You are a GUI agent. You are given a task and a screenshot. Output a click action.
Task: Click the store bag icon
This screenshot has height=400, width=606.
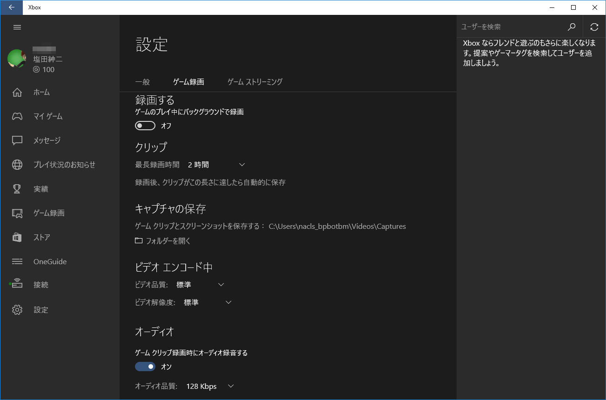[17, 237]
